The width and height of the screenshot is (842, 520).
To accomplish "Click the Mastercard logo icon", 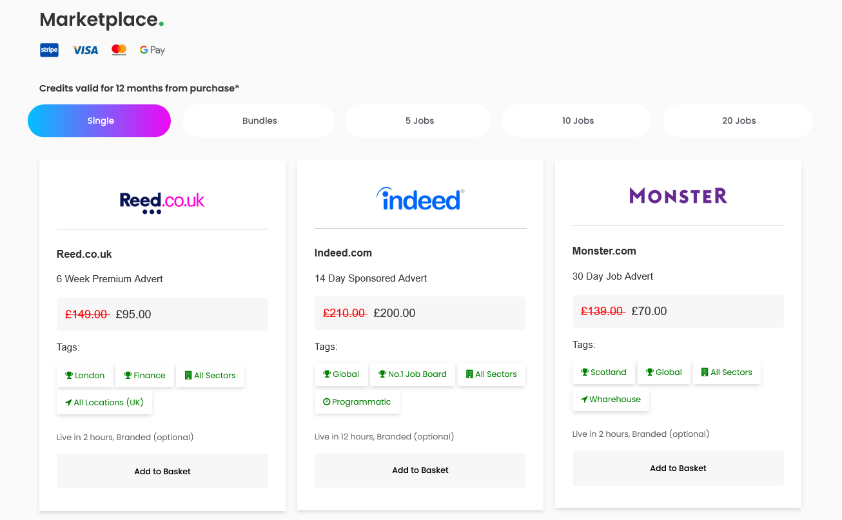I will pos(119,50).
